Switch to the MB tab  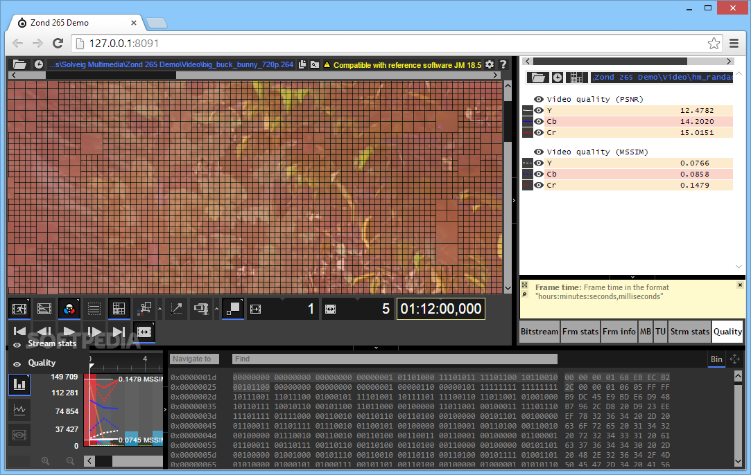[645, 332]
